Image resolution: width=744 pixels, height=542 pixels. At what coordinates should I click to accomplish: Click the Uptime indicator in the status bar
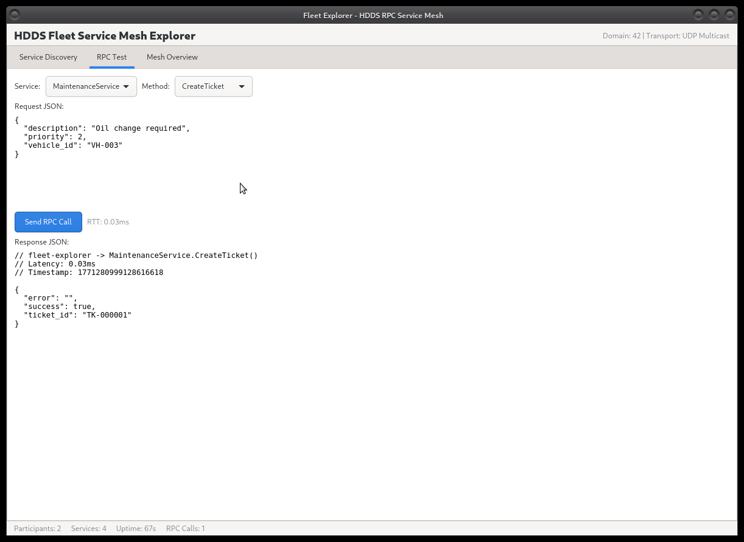click(136, 529)
